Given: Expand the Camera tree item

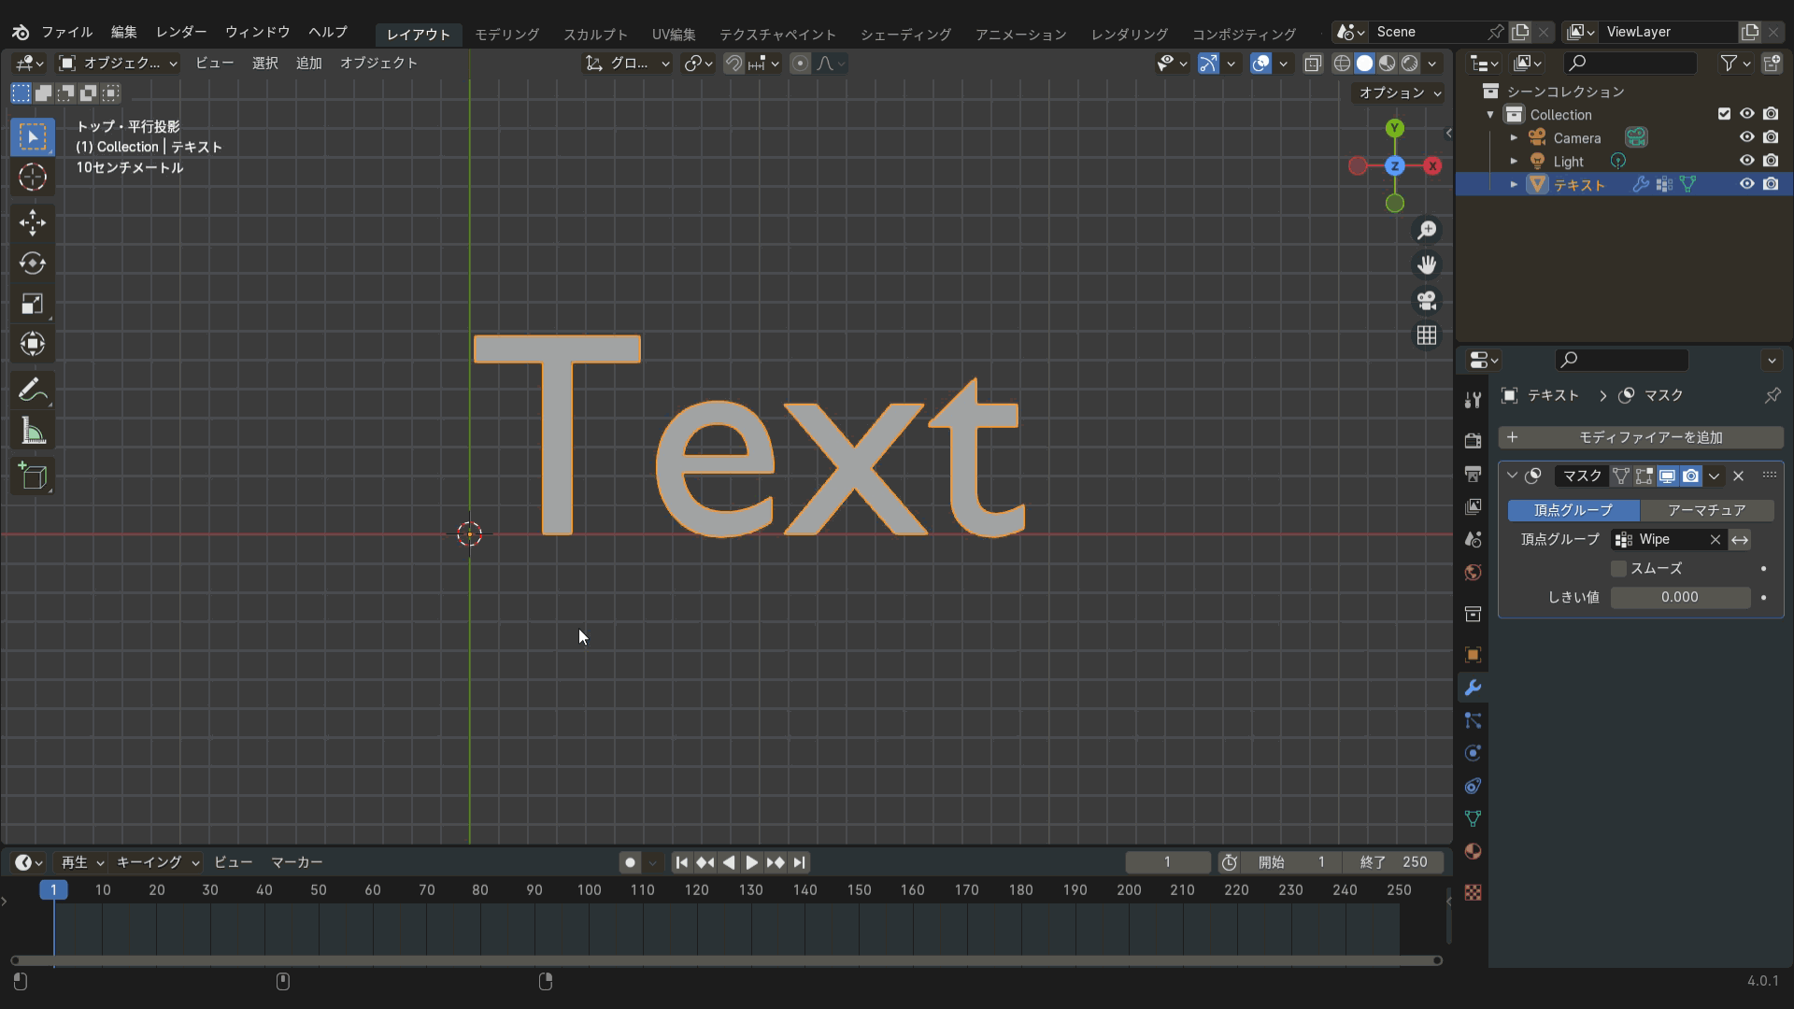Looking at the screenshot, I should click(1514, 137).
